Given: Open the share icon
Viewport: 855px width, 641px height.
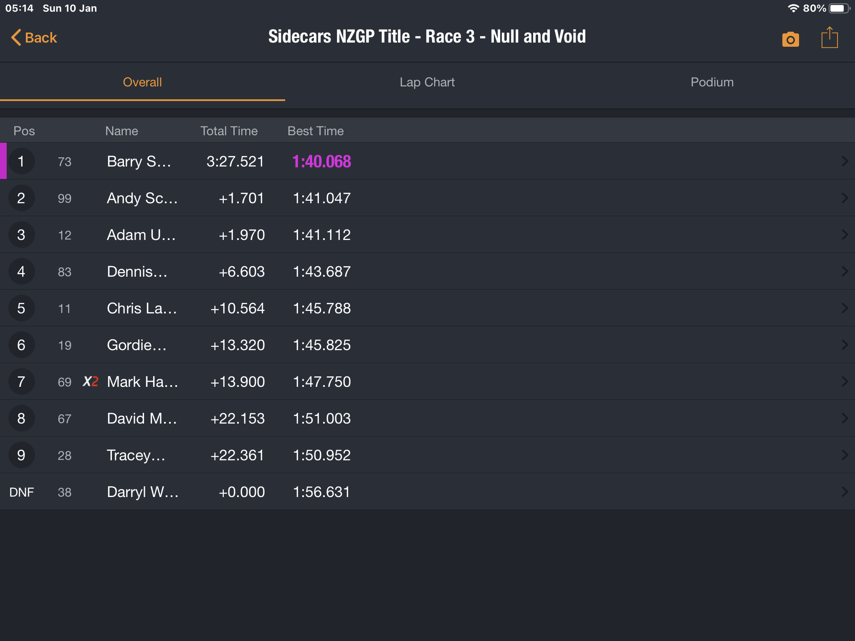Looking at the screenshot, I should click(x=829, y=38).
